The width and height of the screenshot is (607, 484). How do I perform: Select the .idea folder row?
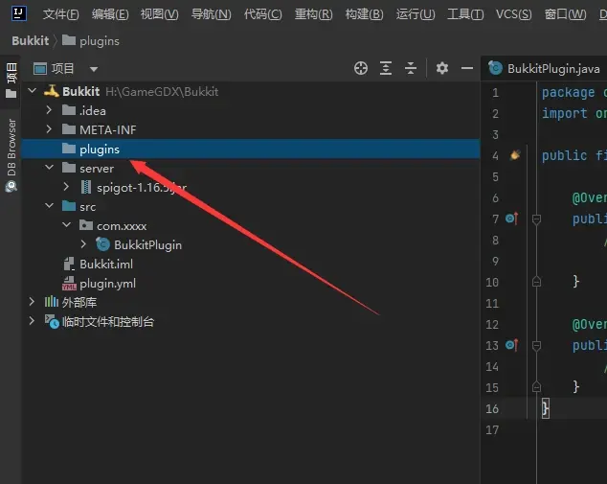251,111
